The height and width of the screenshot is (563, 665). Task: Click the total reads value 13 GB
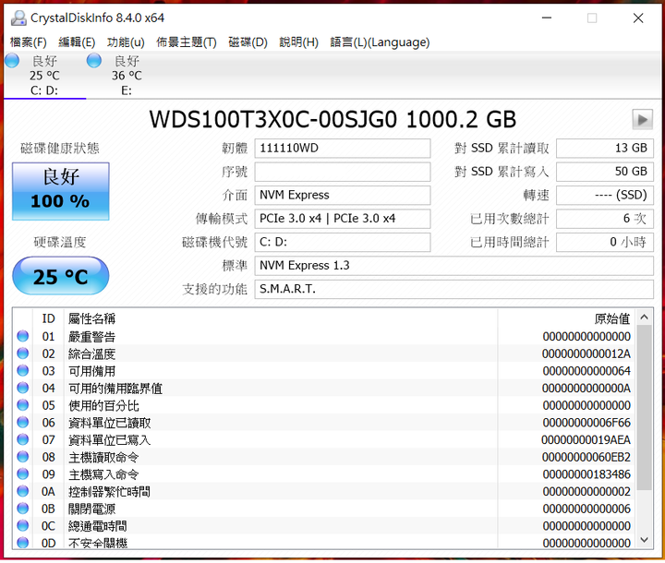tap(605, 149)
